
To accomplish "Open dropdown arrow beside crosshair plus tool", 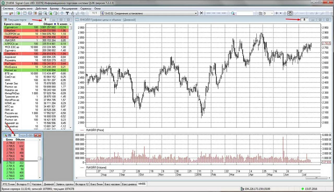I will point(281,13).
